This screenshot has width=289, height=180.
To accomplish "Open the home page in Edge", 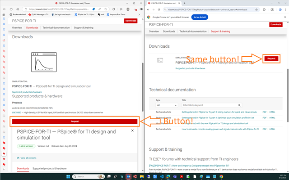I will [18, 9].
